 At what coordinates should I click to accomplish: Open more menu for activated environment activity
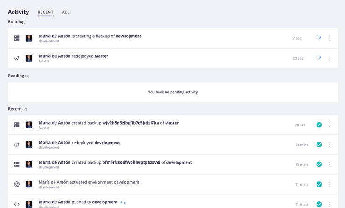329,184
